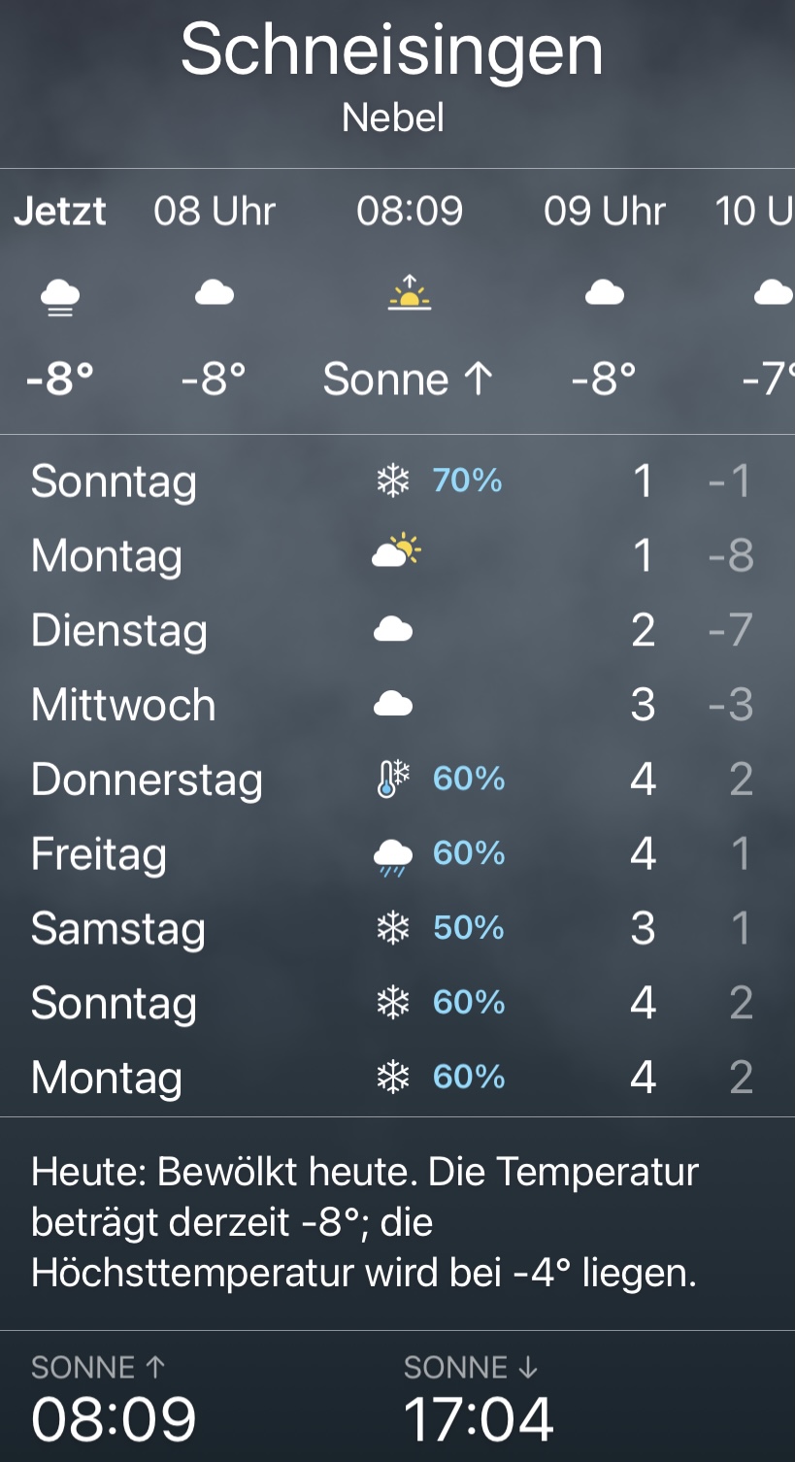This screenshot has width=795, height=1462.
Task: Tap the 70% precipitation chance for Sonntag
Action: [x=468, y=481]
